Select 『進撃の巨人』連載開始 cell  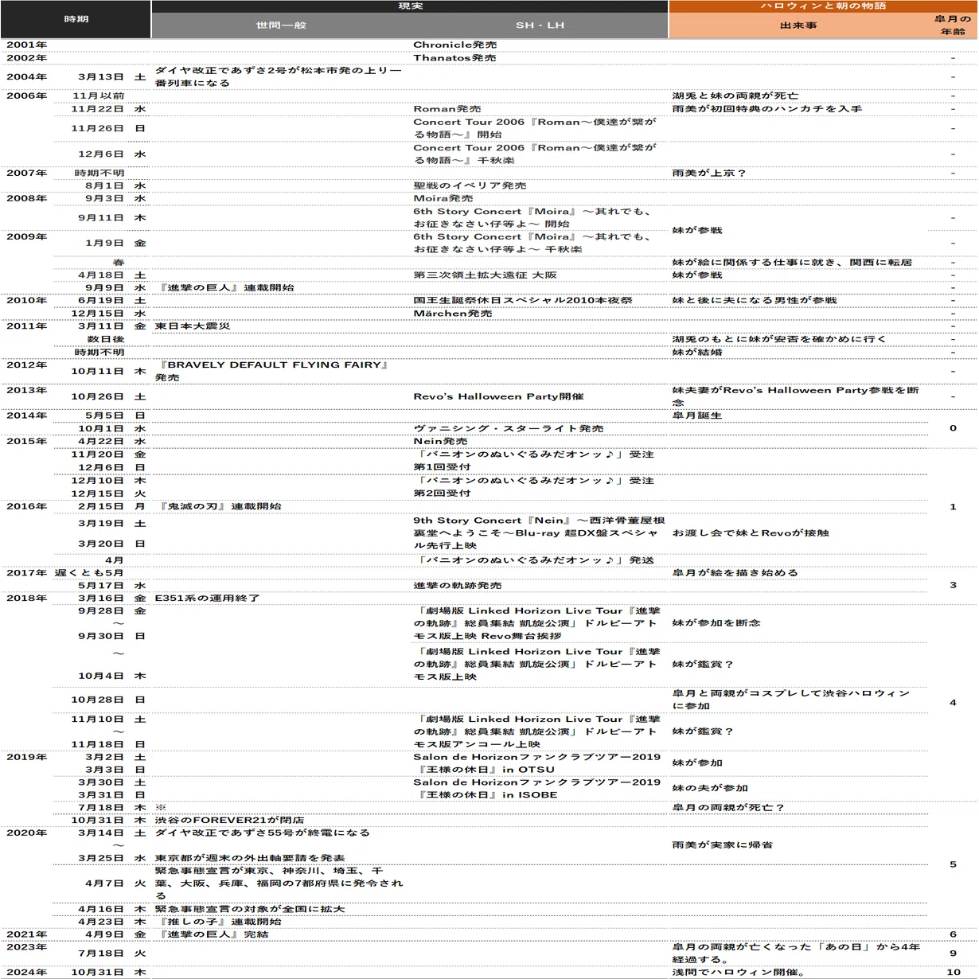point(227,288)
